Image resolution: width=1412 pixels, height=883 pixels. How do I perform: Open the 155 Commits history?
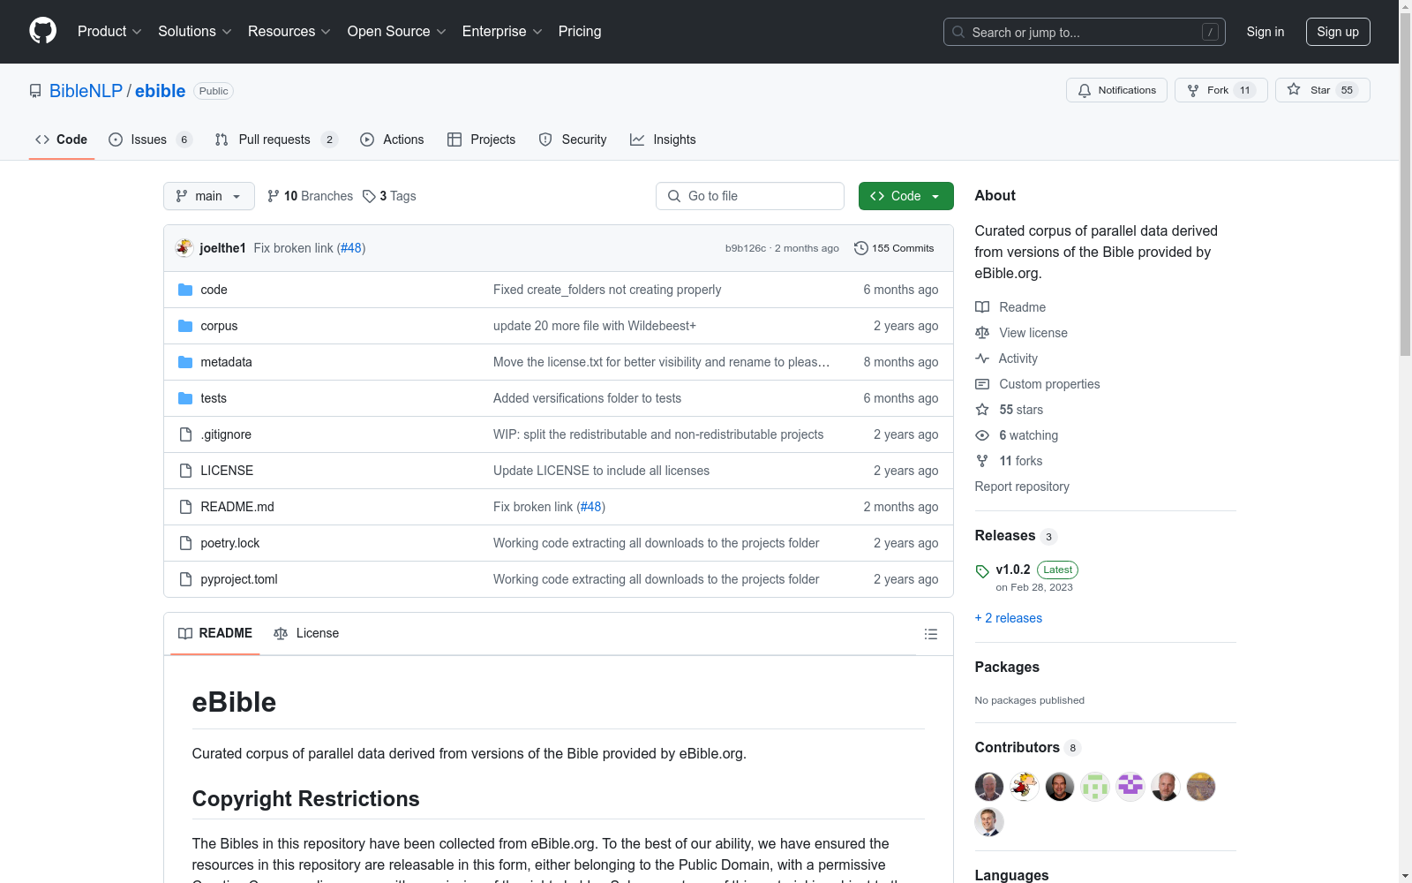(894, 248)
